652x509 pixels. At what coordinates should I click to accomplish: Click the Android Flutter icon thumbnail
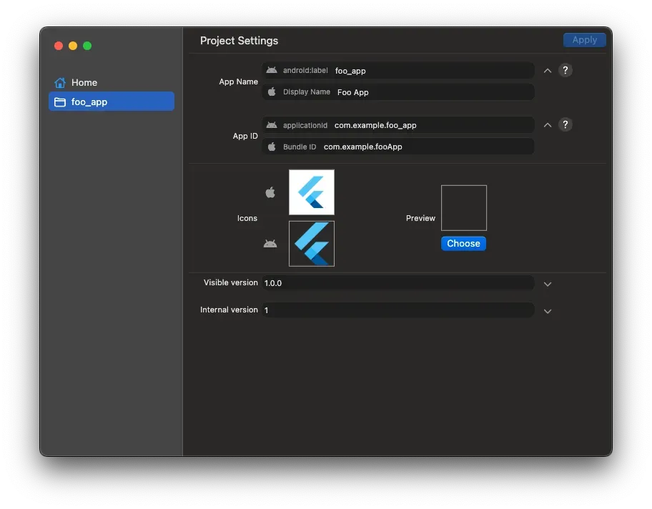(x=312, y=244)
